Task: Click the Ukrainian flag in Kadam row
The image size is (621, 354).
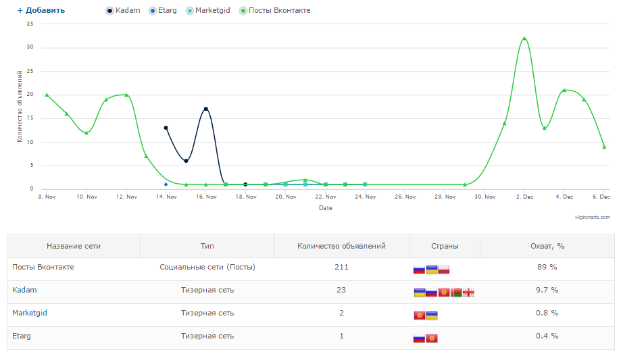Action: tap(420, 293)
